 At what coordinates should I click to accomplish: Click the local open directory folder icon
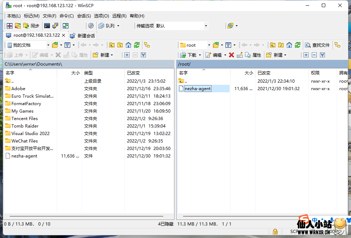pos(55,45)
